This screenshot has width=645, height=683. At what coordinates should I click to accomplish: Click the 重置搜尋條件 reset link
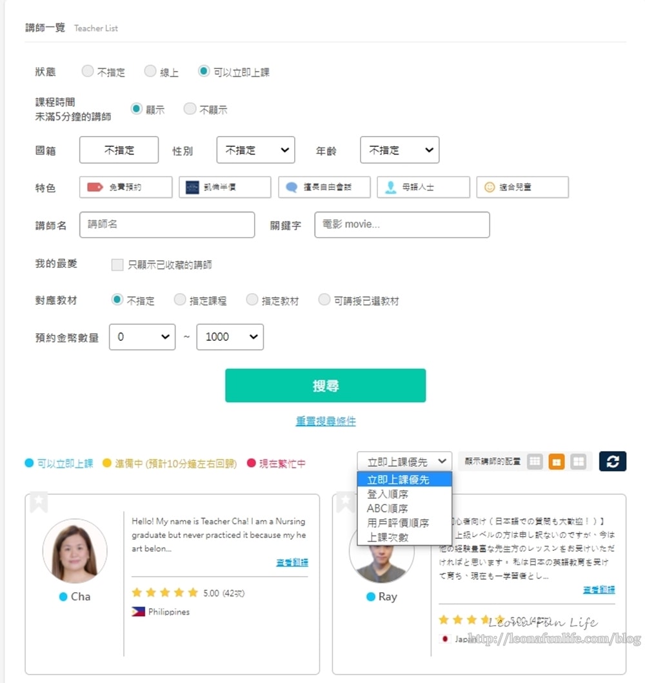(x=326, y=421)
